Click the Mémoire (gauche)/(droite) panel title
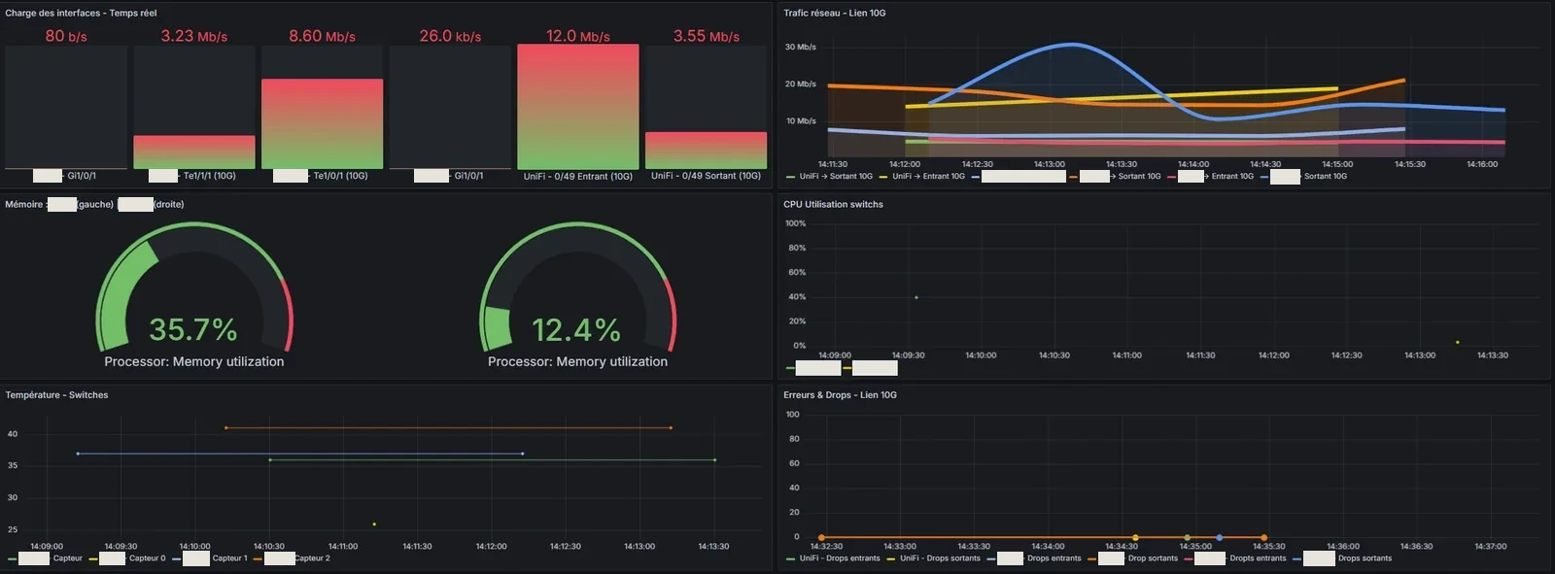The width and height of the screenshot is (1555, 574). [x=94, y=204]
